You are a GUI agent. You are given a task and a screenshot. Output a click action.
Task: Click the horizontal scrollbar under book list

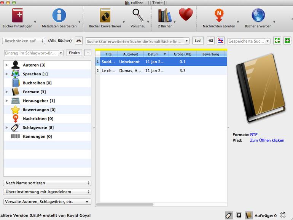pos(125,204)
